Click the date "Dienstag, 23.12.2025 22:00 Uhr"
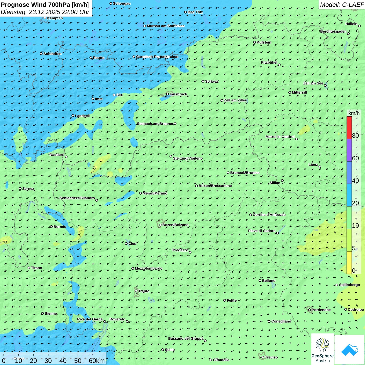Screen dimensions: 365x365 coord(45,12)
